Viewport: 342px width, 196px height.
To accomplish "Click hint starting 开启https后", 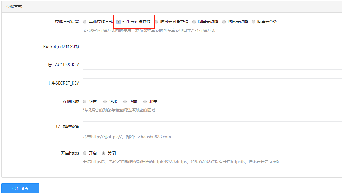I will [182, 162].
